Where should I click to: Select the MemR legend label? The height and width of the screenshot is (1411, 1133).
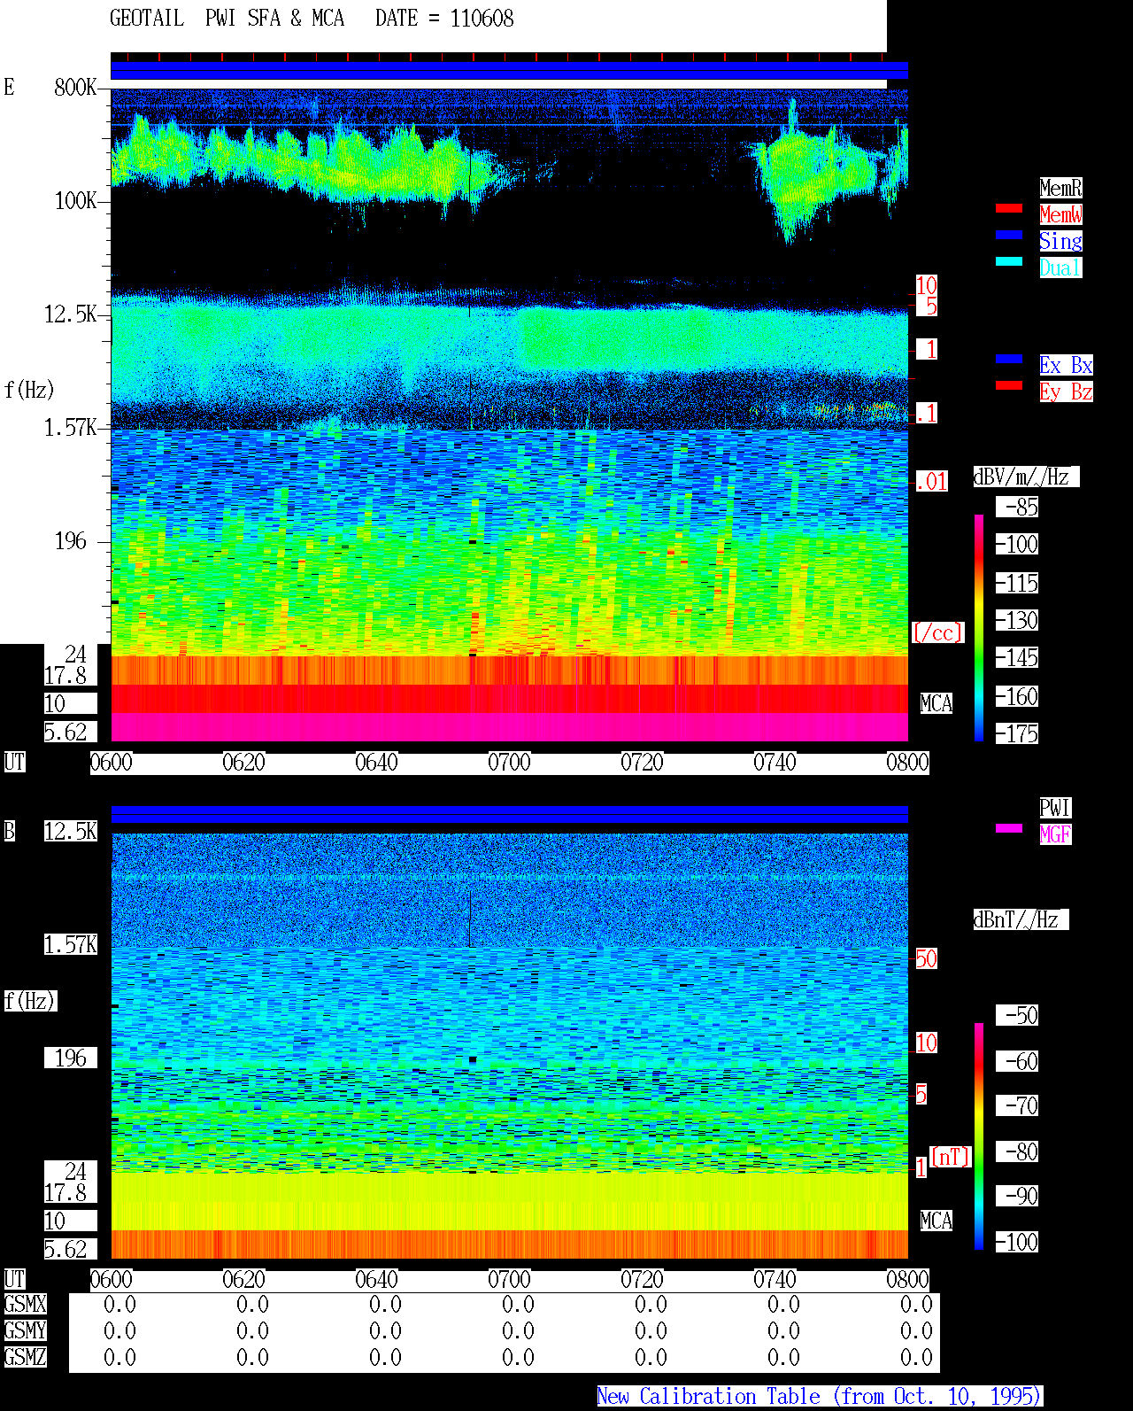tap(1060, 188)
